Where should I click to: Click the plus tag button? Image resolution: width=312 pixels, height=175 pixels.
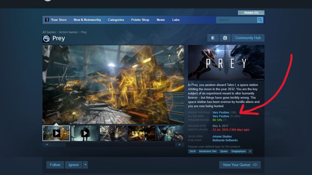(250, 151)
